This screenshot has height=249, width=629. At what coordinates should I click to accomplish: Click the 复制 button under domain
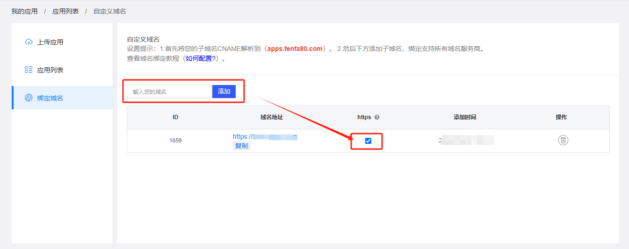click(242, 146)
